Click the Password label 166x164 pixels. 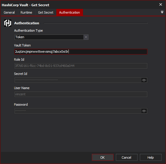(x=21, y=104)
